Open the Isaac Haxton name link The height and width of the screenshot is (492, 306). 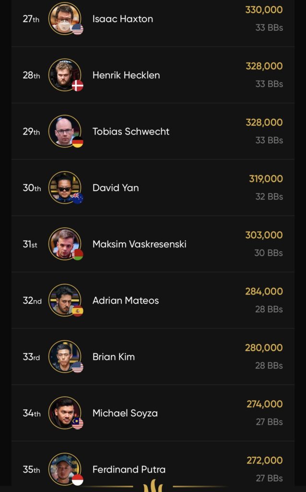click(123, 19)
